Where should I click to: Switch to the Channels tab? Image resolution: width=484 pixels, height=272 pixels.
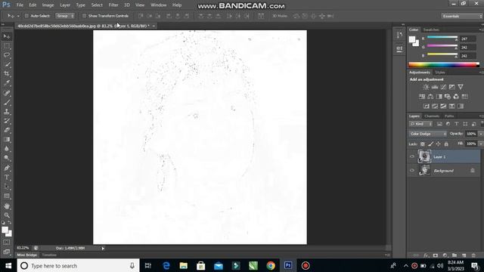pyautogui.click(x=432, y=116)
